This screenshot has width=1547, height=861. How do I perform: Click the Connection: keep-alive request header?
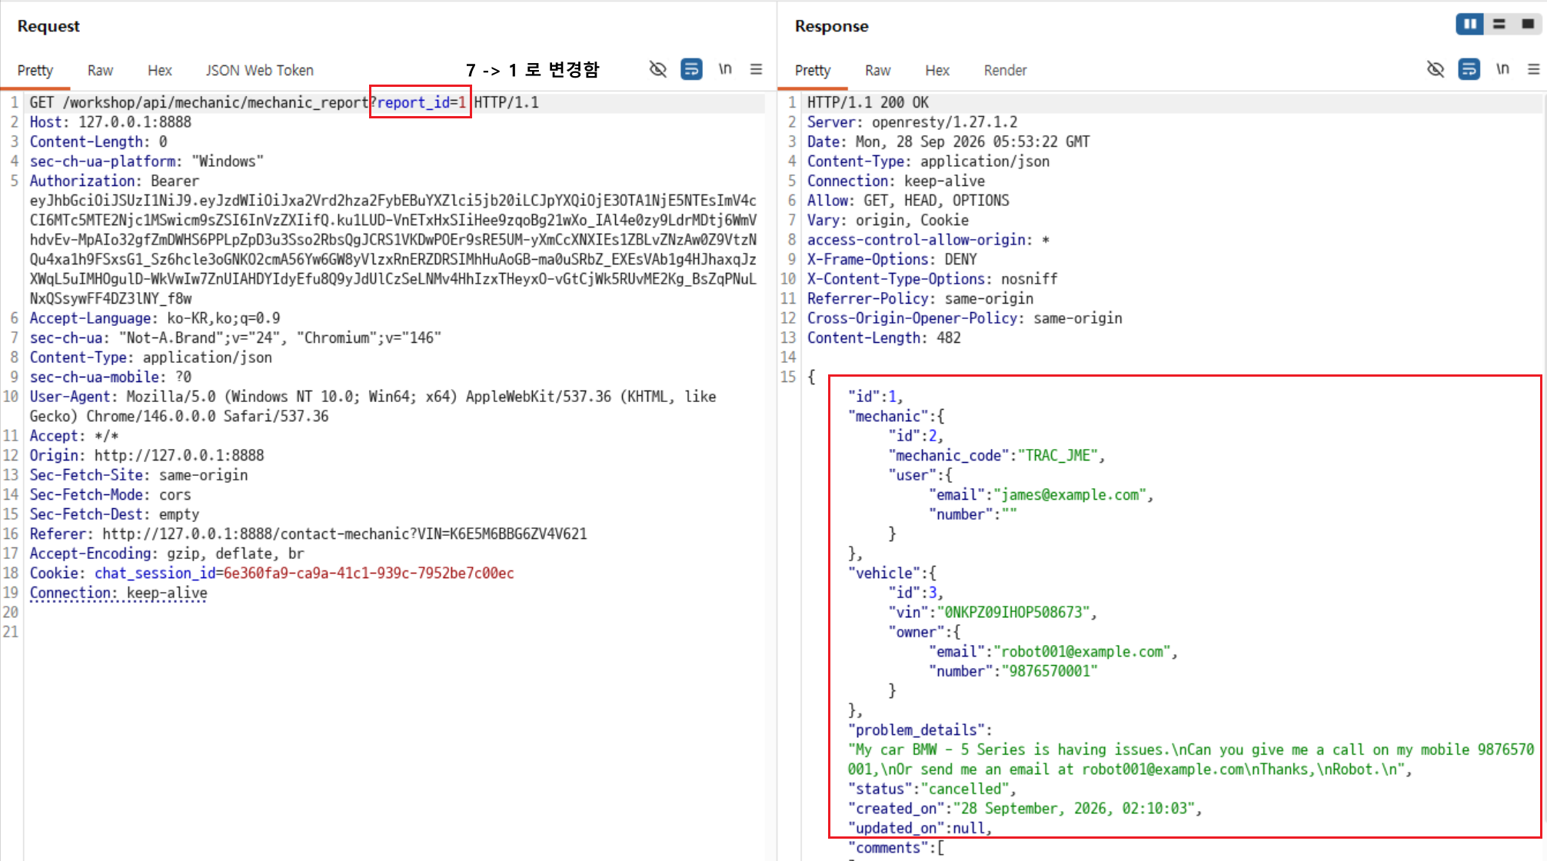(x=118, y=593)
